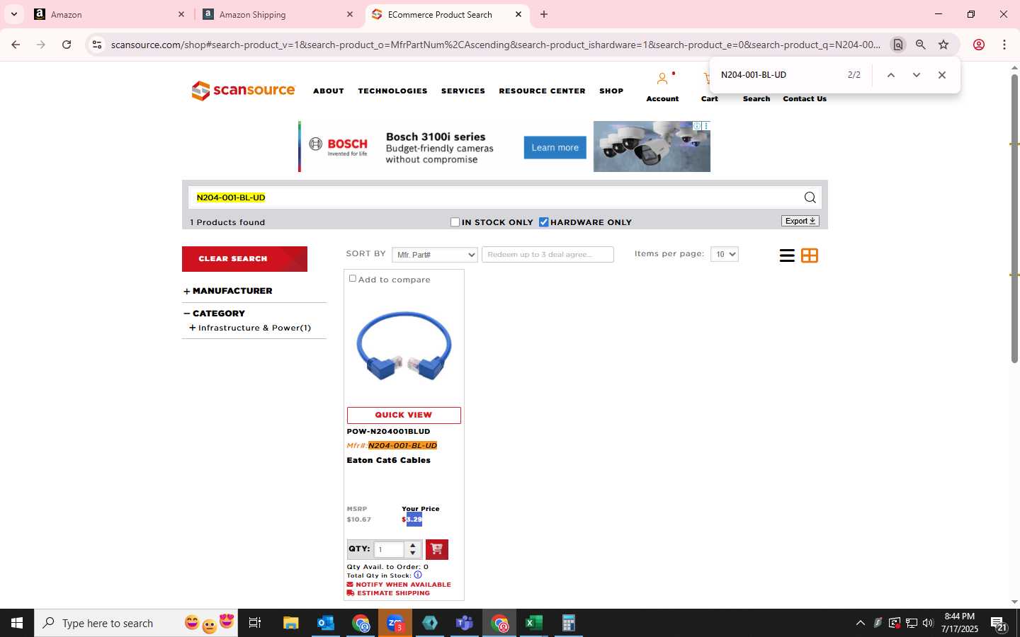Open Sort By dropdown
1020x637 pixels.
[435, 255]
